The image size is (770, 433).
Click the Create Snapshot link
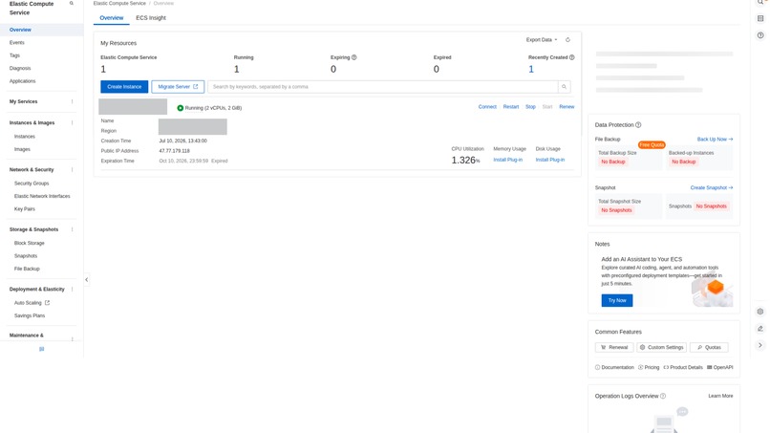tap(712, 187)
